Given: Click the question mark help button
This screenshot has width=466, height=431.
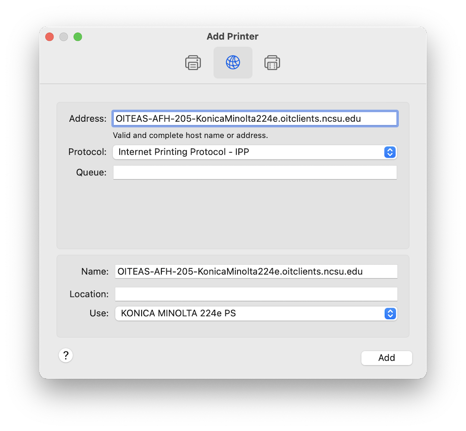Looking at the screenshot, I should point(66,355).
